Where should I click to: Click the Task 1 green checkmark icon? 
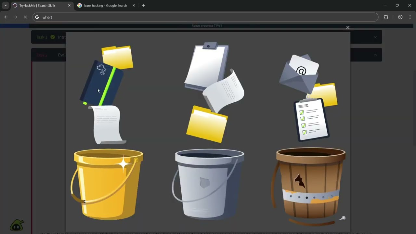(x=53, y=37)
